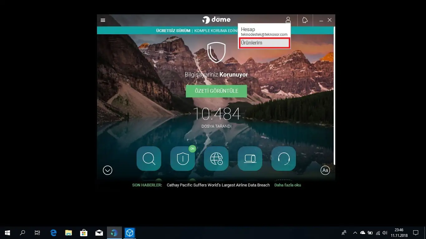Check battery status in the tray

pyautogui.click(x=370, y=233)
